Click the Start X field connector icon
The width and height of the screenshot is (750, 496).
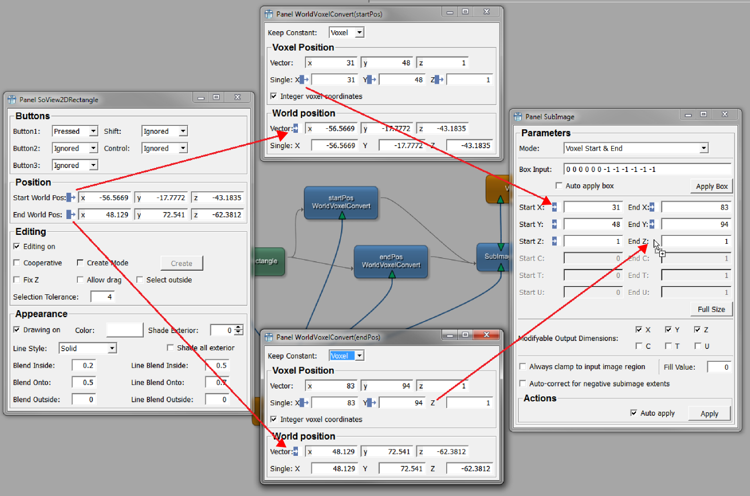[554, 207]
